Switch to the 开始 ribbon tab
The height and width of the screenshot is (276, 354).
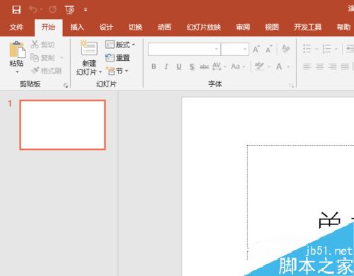48,27
